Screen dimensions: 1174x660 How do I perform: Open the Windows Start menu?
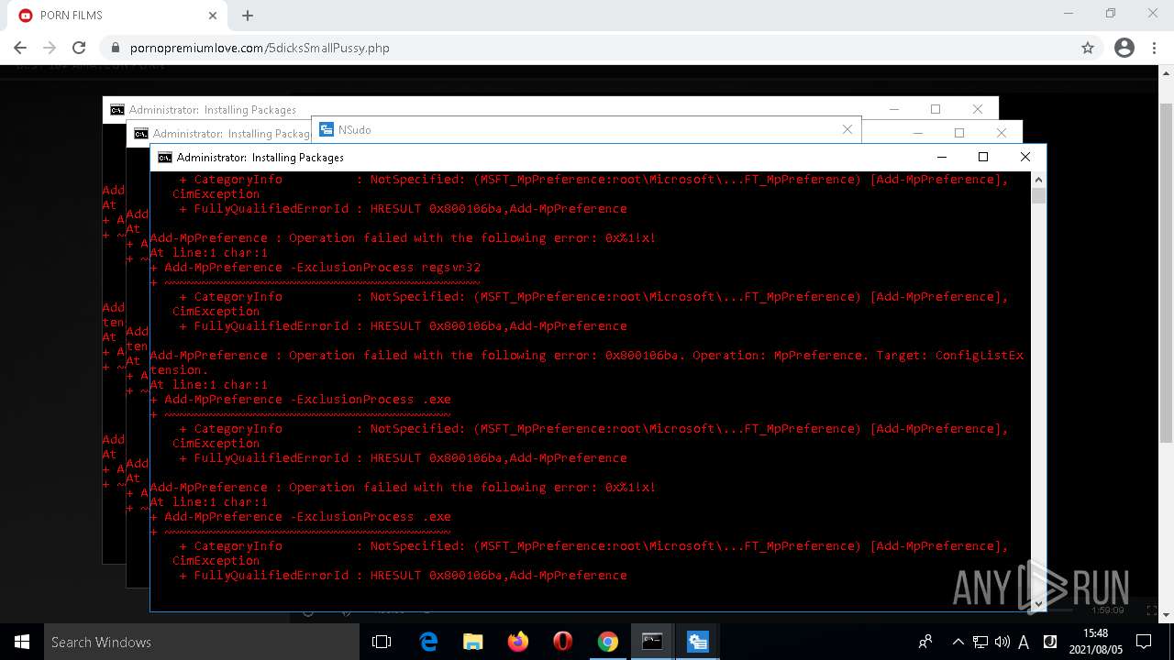click(x=22, y=642)
